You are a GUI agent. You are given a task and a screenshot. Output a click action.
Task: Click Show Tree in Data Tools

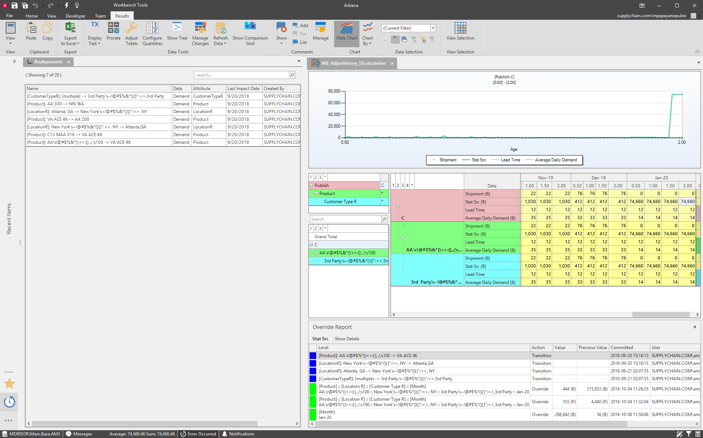tap(177, 31)
